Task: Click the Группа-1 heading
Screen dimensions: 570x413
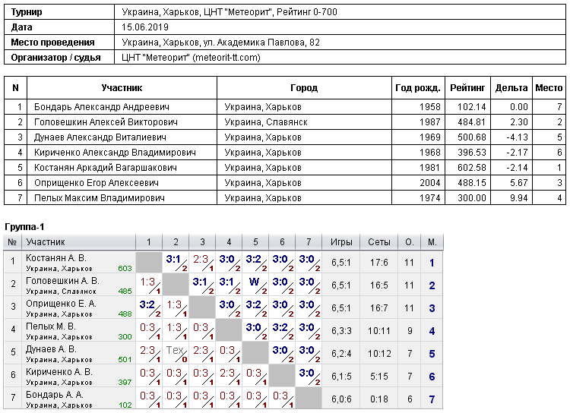Action: coord(24,227)
